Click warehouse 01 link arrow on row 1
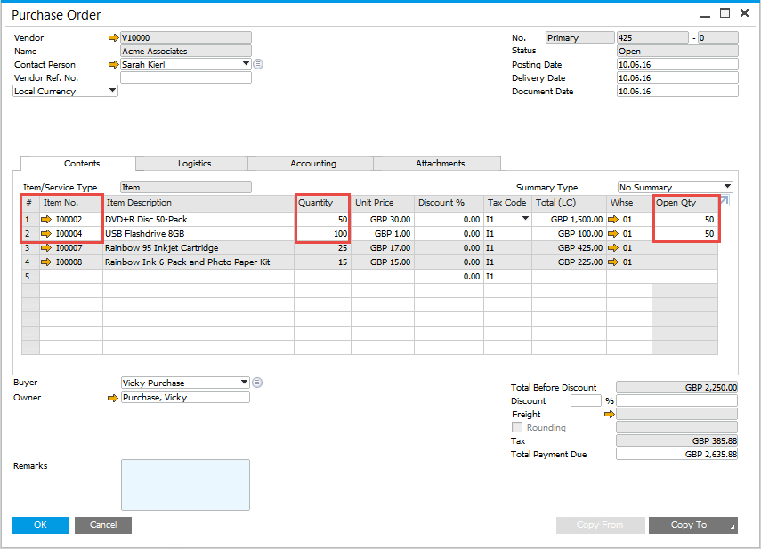This screenshot has height=549, width=761. pos(614,219)
